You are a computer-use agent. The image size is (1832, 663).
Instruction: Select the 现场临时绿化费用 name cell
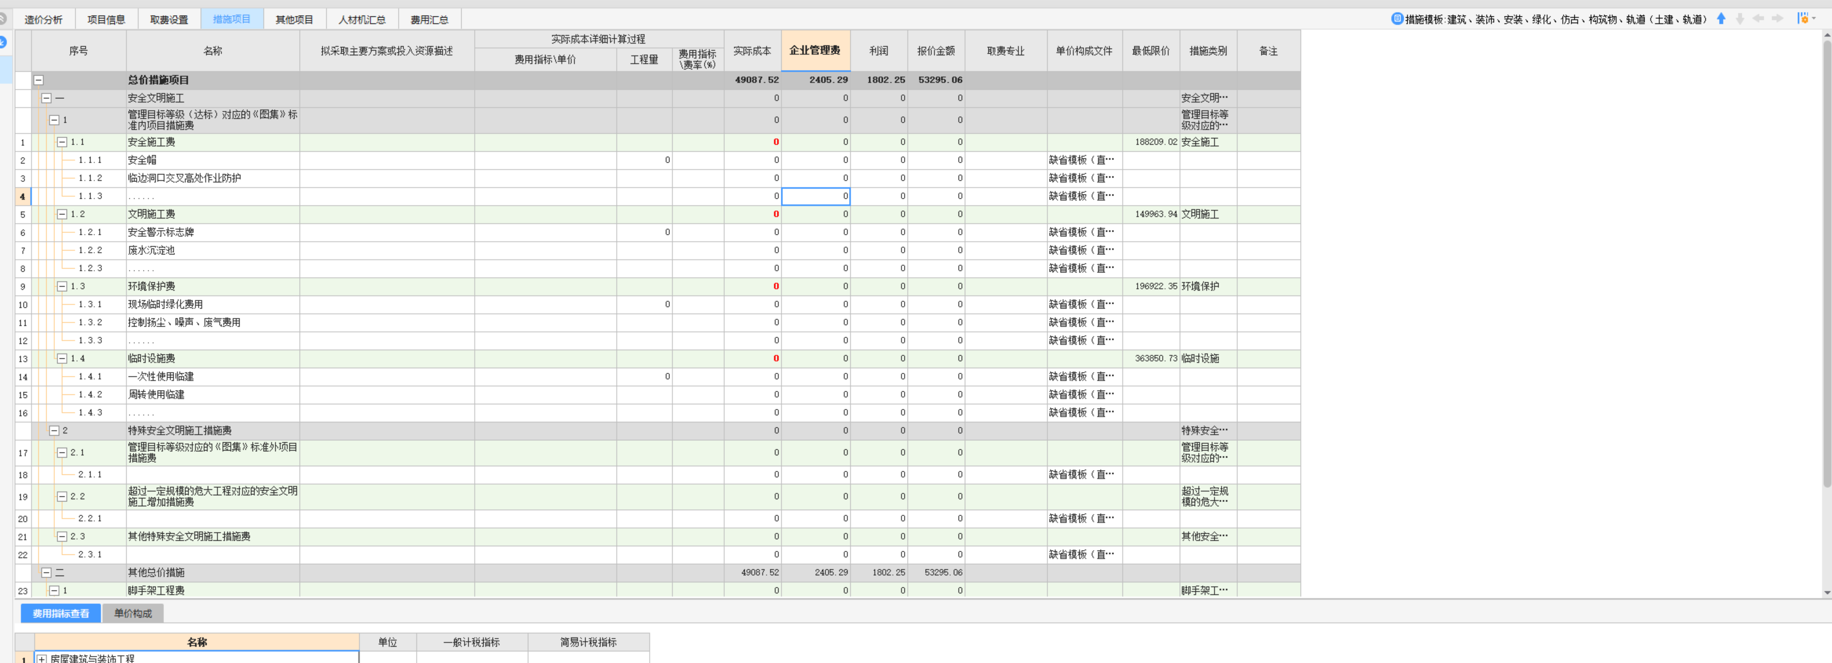click(213, 304)
